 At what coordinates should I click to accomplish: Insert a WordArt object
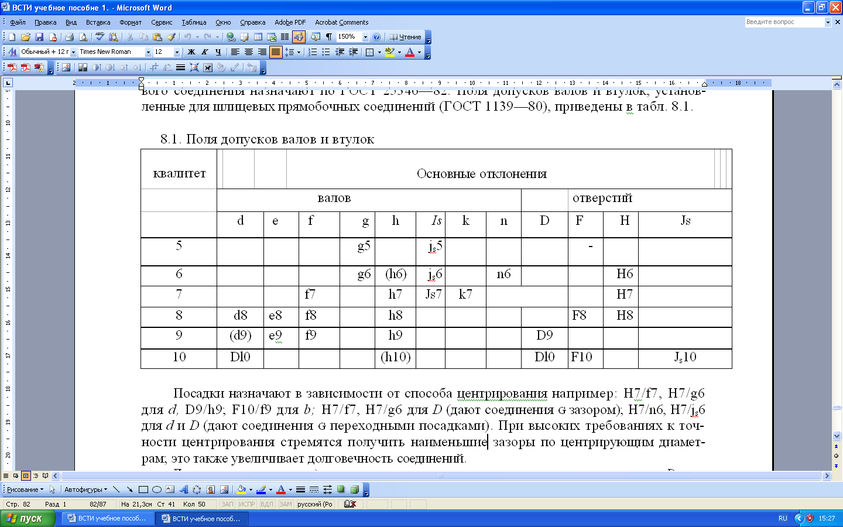pos(183,490)
